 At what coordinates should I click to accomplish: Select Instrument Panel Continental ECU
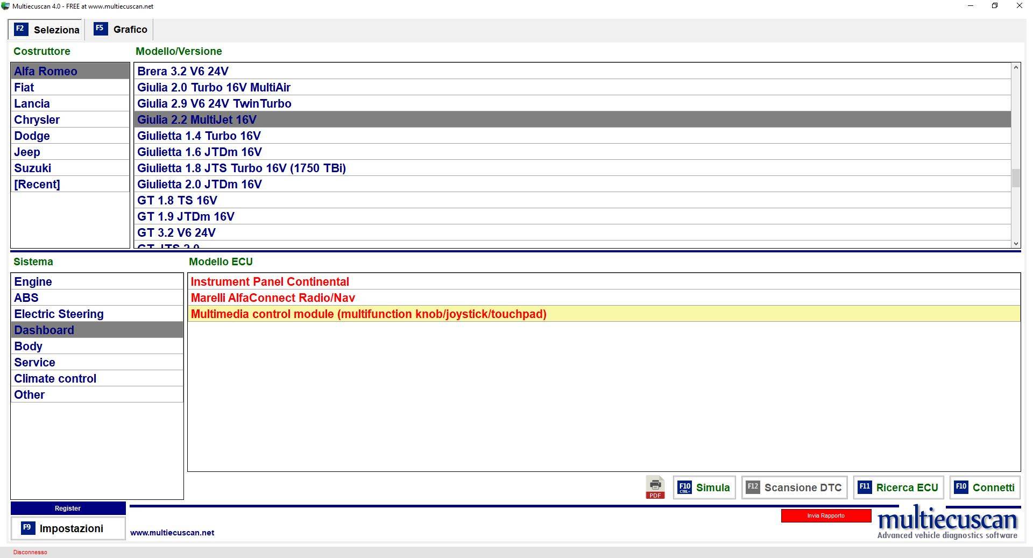click(604, 281)
